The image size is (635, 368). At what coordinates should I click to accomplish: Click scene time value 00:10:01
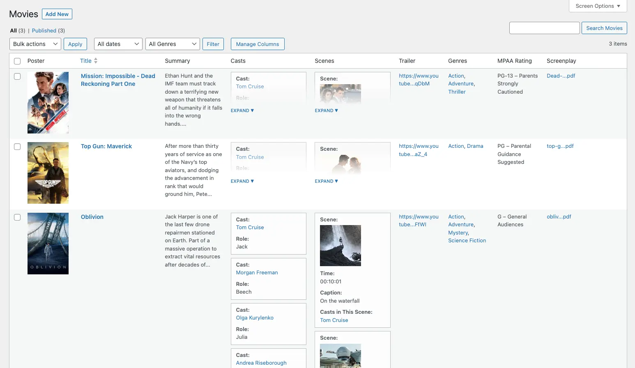[331, 282]
